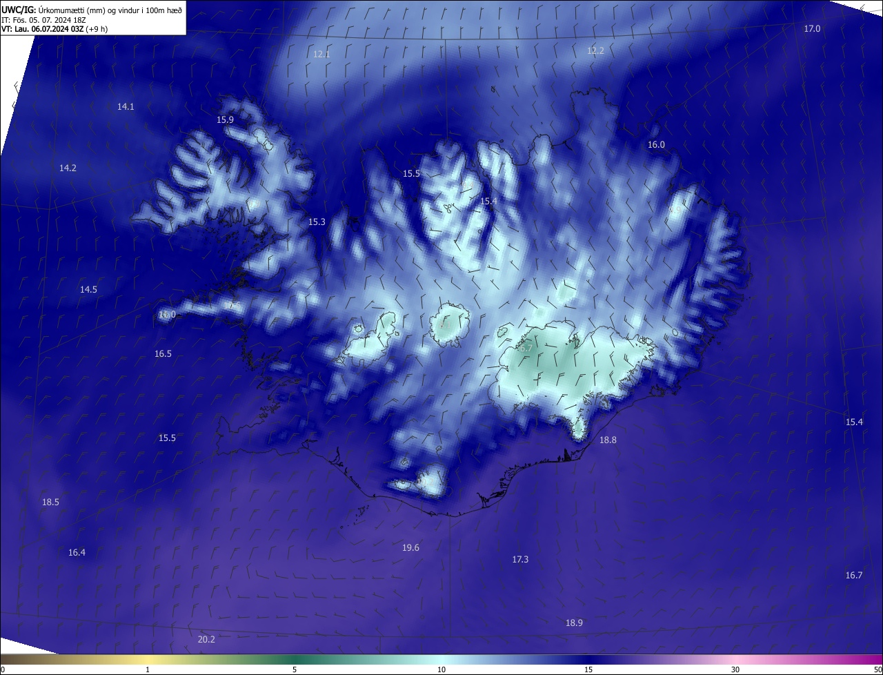Click the 5.7 value on the glacier

click(526, 348)
